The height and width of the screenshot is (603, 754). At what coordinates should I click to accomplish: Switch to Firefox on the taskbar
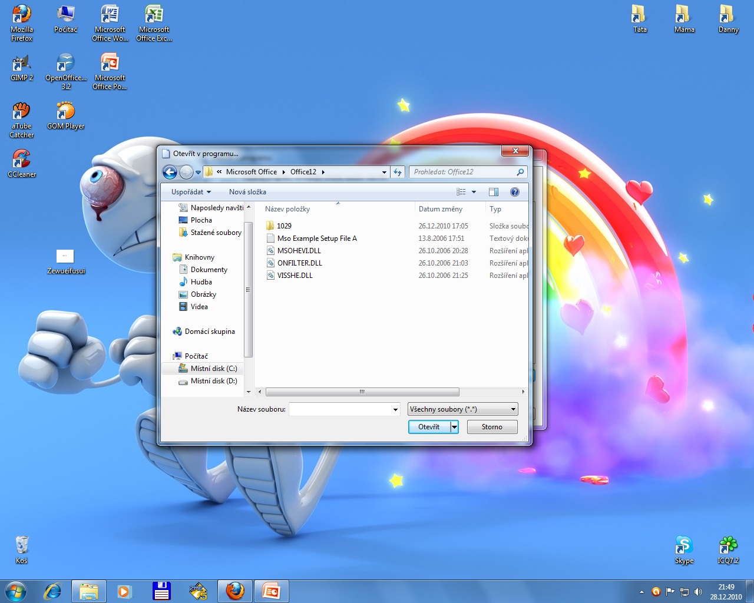[235, 591]
